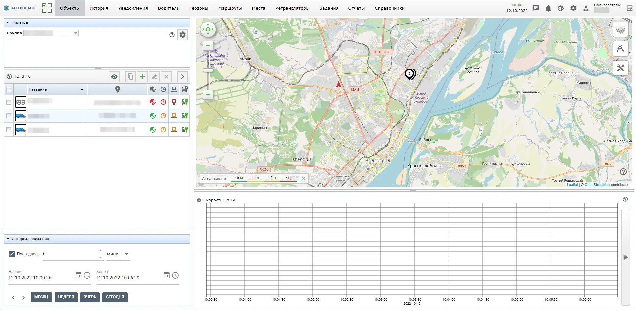Open the "История" tab
The width and height of the screenshot is (636, 311).
(x=99, y=8)
